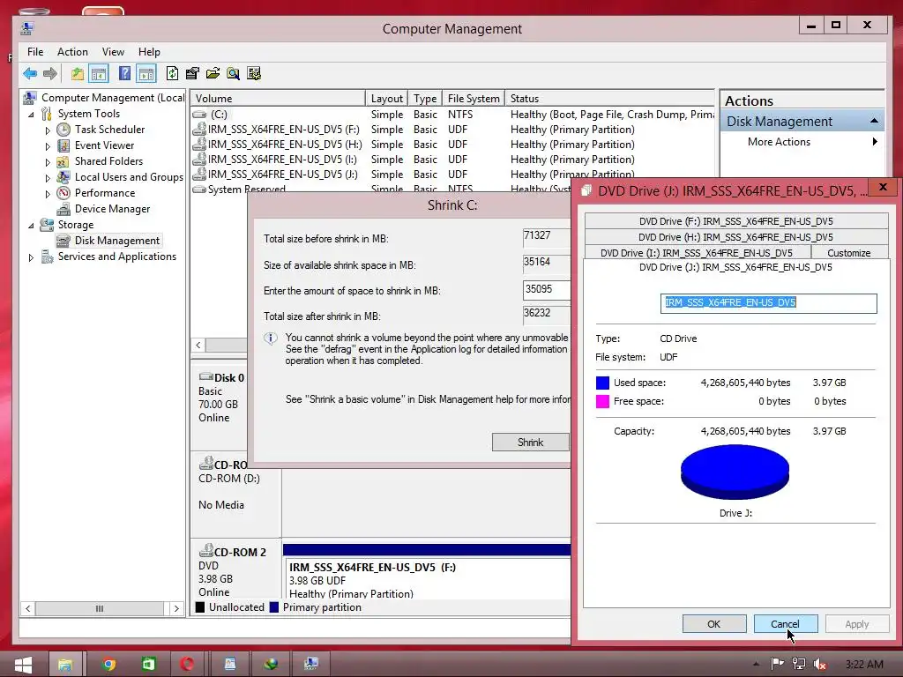Open the More Actions submenu arrow
The height and width of the screenshot is (677, 903).
tap(875, 142)
